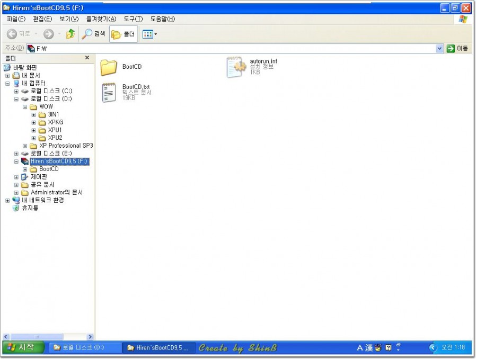The image size is (477, 359).
Task: Open 제어판 control panel icon in tree
Action: pyautogui.click(x=24, y=177)
